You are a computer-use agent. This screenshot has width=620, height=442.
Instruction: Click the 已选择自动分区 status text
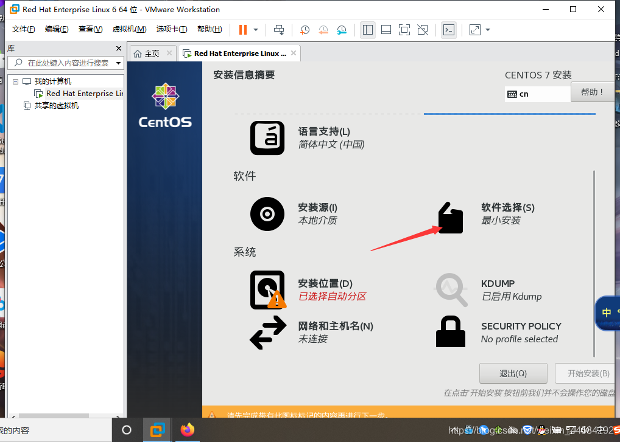[x=332, y=296]
